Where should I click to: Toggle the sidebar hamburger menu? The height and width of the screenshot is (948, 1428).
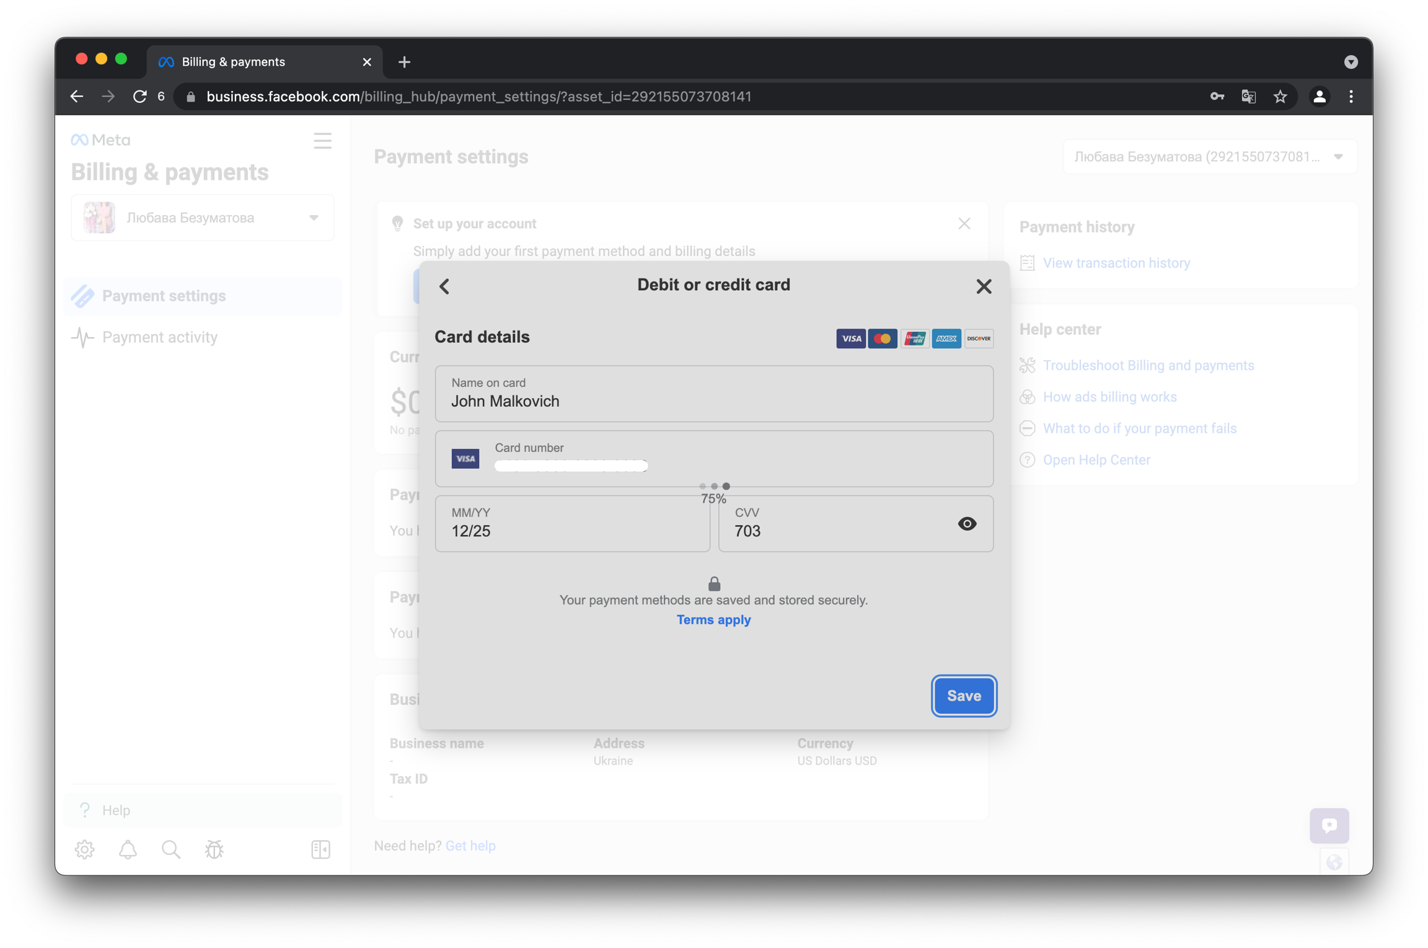point(322,141)
